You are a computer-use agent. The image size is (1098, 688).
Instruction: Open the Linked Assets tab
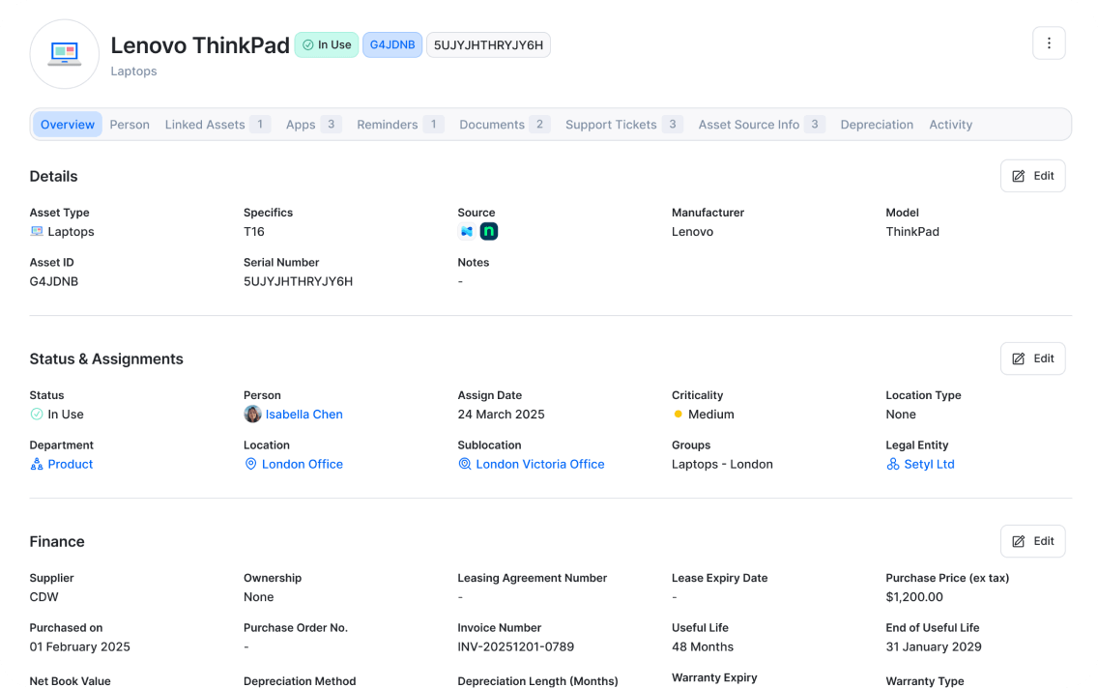pyautogui.click(x=217, y=125)
